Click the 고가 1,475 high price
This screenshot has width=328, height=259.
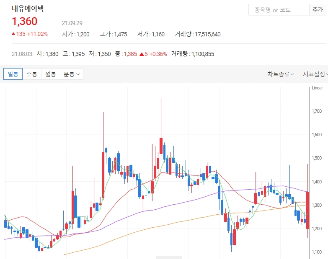click(x=114, y=34)
